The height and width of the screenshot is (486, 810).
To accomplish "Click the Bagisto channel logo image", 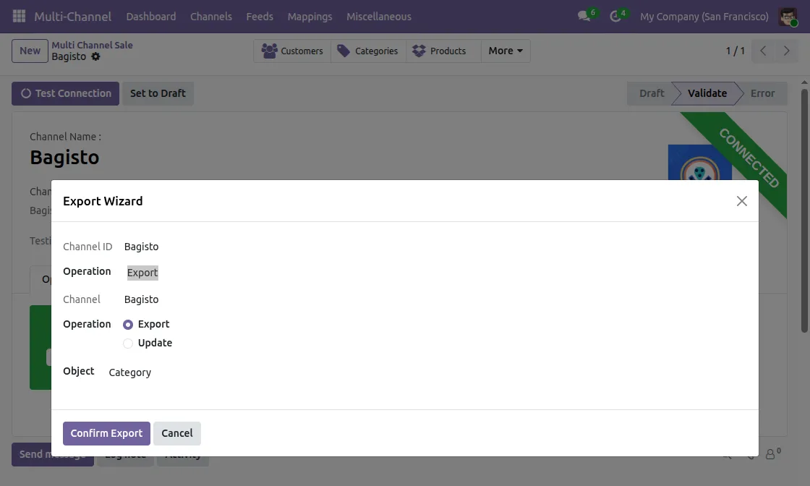I will [699, 162].
